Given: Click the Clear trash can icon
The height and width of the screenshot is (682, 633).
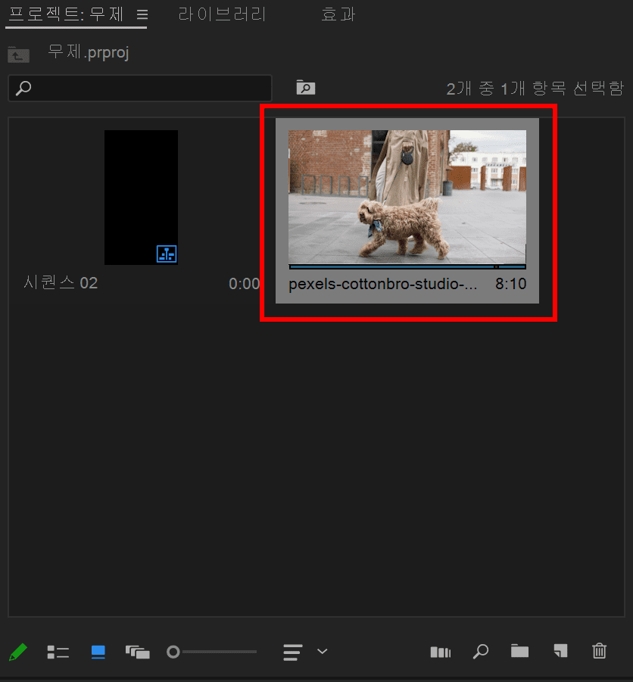Looking at the screenshot, I should click(600, 651).
